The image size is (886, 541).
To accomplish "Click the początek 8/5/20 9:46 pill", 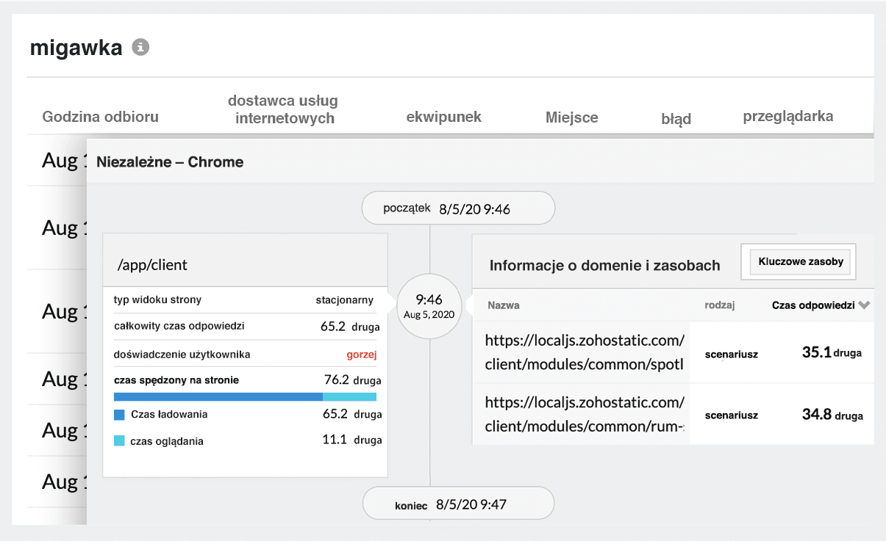I will pyautogui.click(x=457, y=208).
